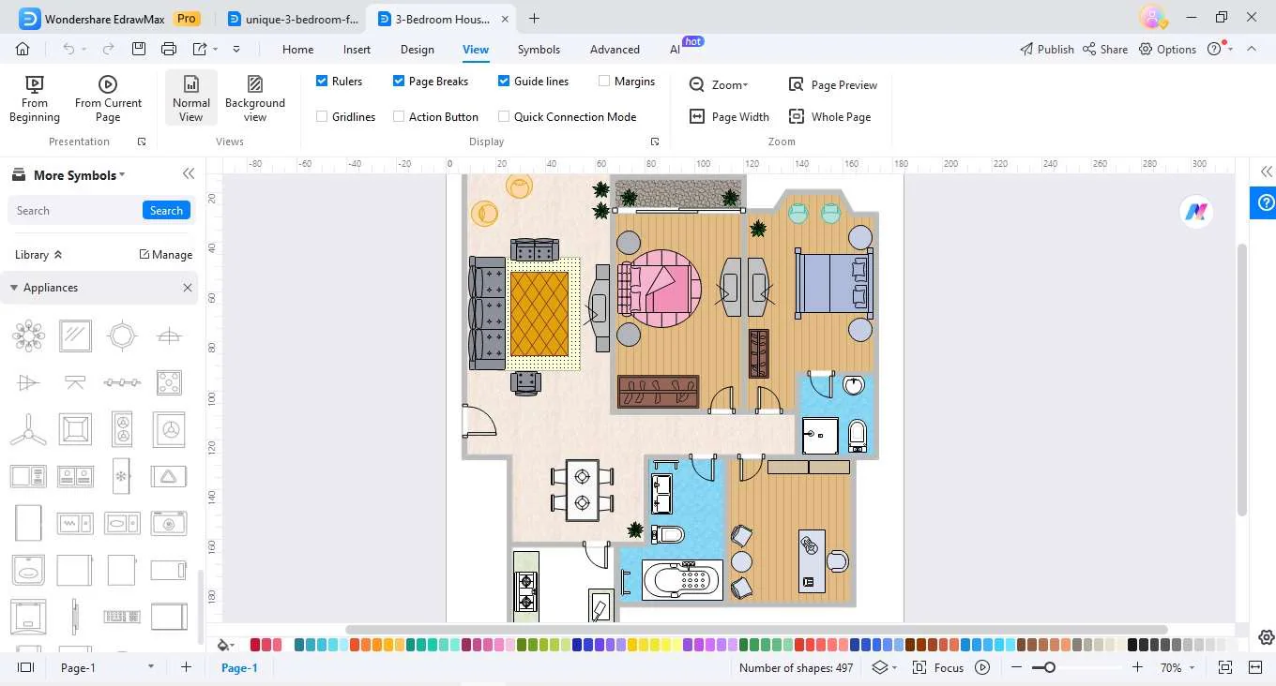Screen dimensions: 1276x686
Task: Start presentation From Beginning
Action: pyautogui.click(x=35, y=98)
